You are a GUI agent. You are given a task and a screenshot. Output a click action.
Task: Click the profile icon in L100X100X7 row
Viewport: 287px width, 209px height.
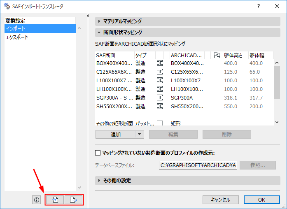[x=160, y=81]
